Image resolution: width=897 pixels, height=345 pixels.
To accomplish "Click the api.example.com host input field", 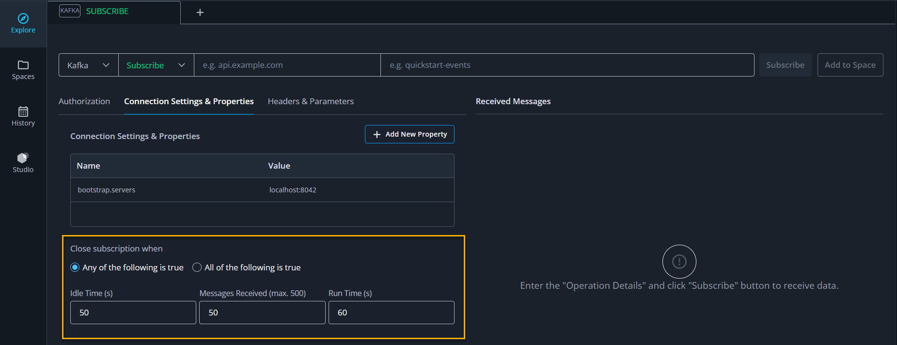I will (287, 65).
